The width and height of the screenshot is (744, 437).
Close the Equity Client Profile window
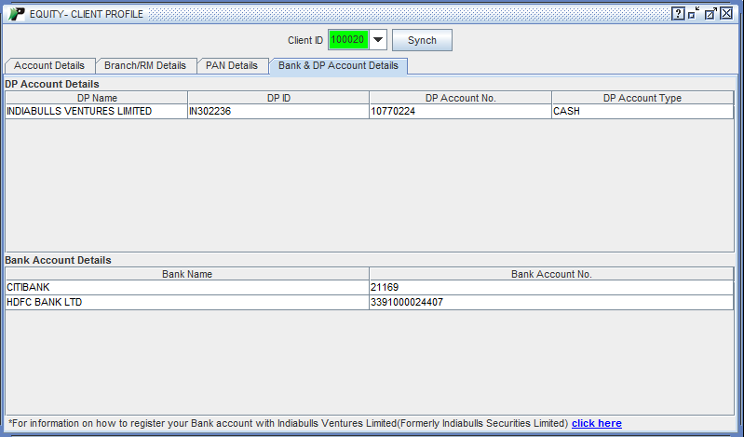click(726, 14)
